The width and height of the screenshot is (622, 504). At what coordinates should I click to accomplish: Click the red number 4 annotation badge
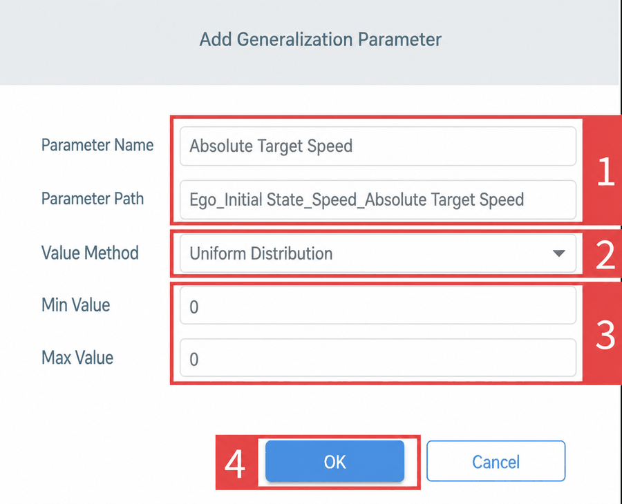point(236,463)
